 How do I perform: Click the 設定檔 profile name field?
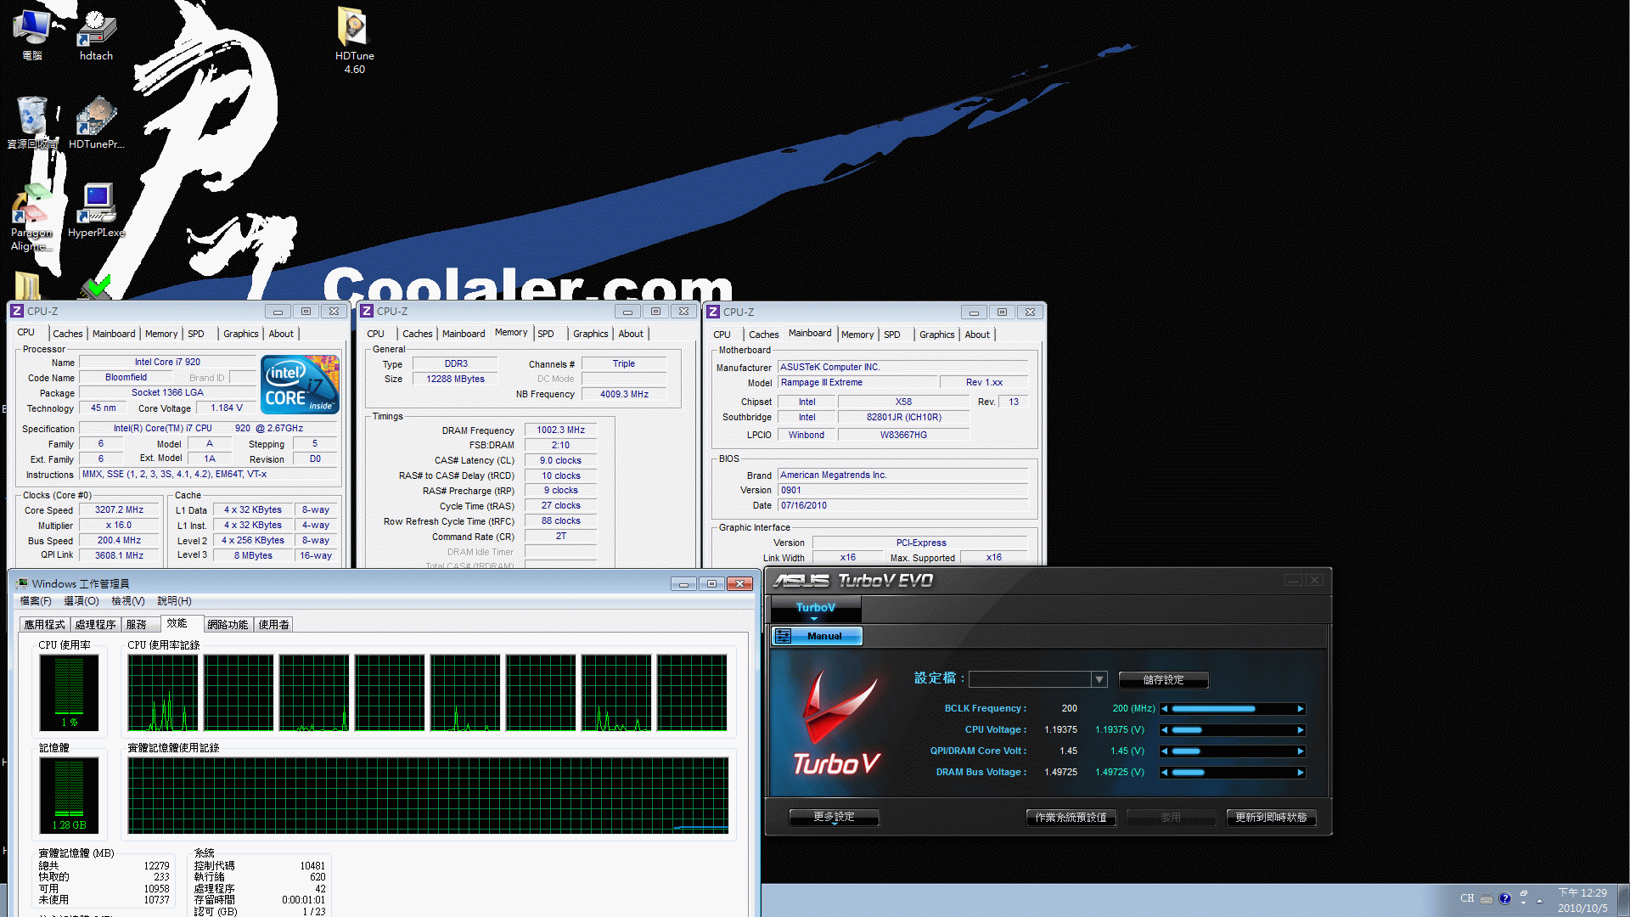(1030, 679)
